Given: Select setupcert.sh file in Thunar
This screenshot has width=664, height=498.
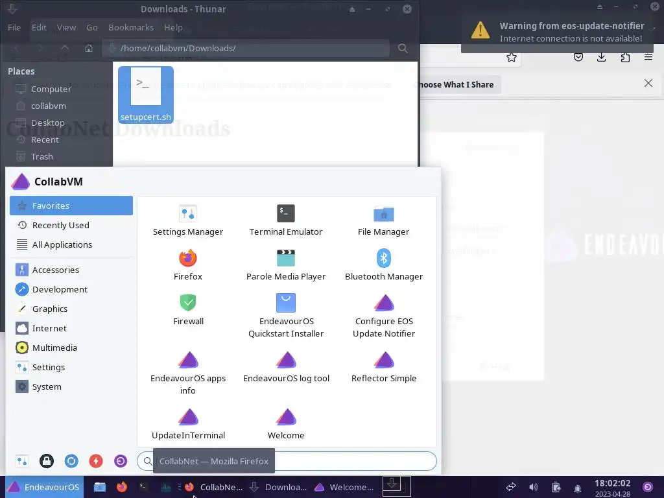Looking at the screenshot, I should [x=146, y=95].
